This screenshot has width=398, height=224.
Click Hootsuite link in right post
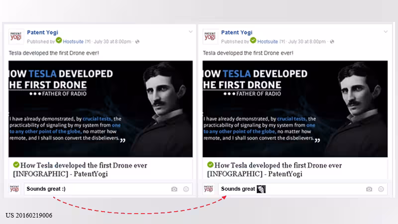click(x=268, y=42)
